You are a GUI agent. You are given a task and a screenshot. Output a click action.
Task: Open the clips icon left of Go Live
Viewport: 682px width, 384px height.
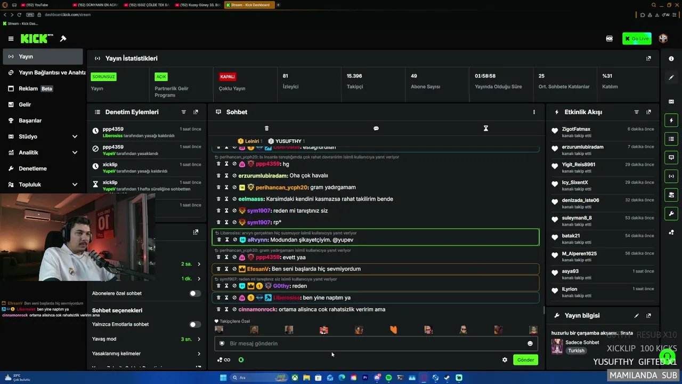pyautogui.click(x=610, y=38)
